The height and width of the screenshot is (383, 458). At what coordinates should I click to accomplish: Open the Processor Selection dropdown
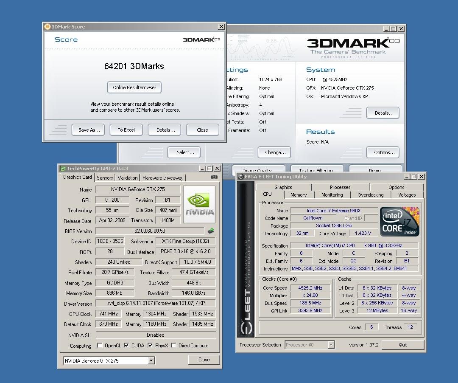click(x=331, y=345)
